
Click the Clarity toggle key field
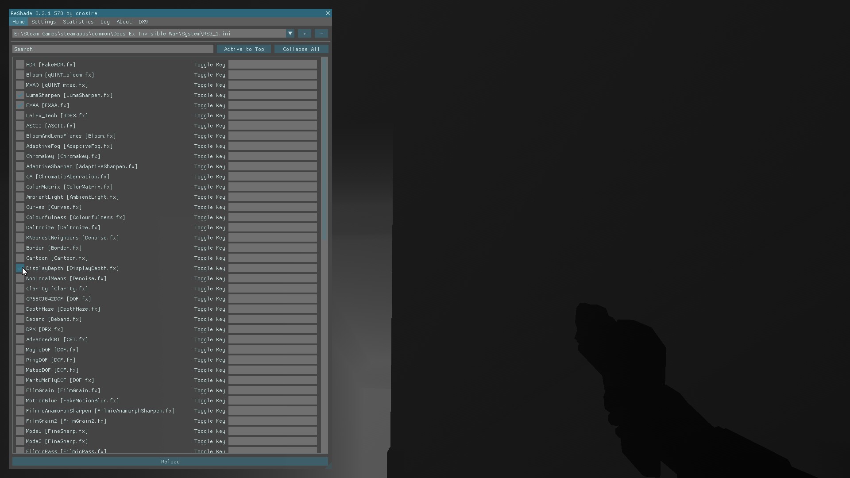(x=272, y=289)
